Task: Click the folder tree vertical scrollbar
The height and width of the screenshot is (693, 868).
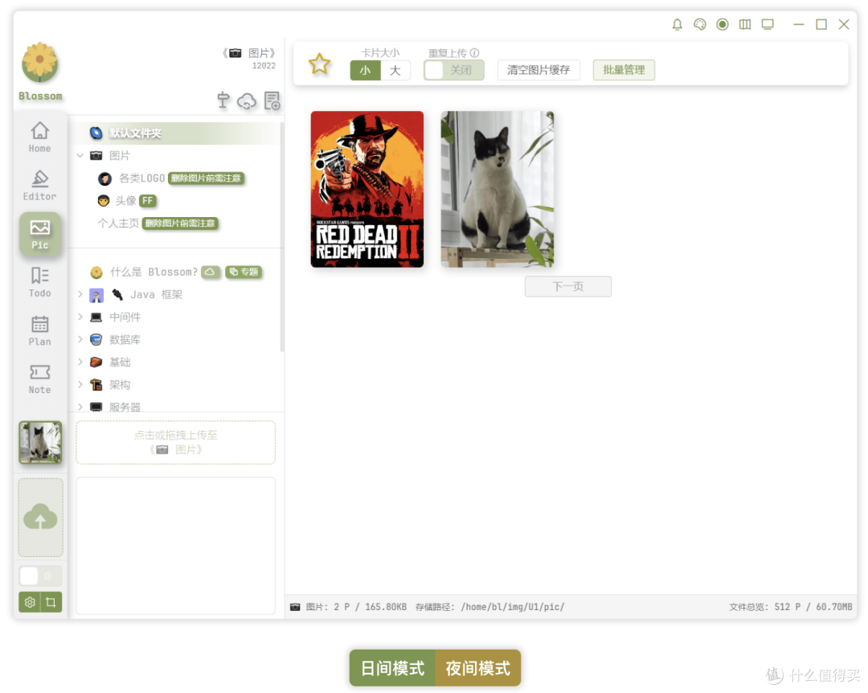Action: click(x=282, y=238)
